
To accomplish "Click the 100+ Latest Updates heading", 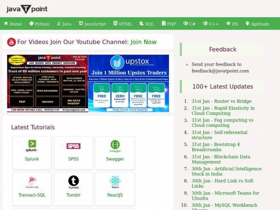I will coord(223,86).
